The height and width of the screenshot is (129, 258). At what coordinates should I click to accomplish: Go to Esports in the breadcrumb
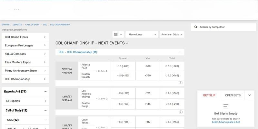point(17,25)
